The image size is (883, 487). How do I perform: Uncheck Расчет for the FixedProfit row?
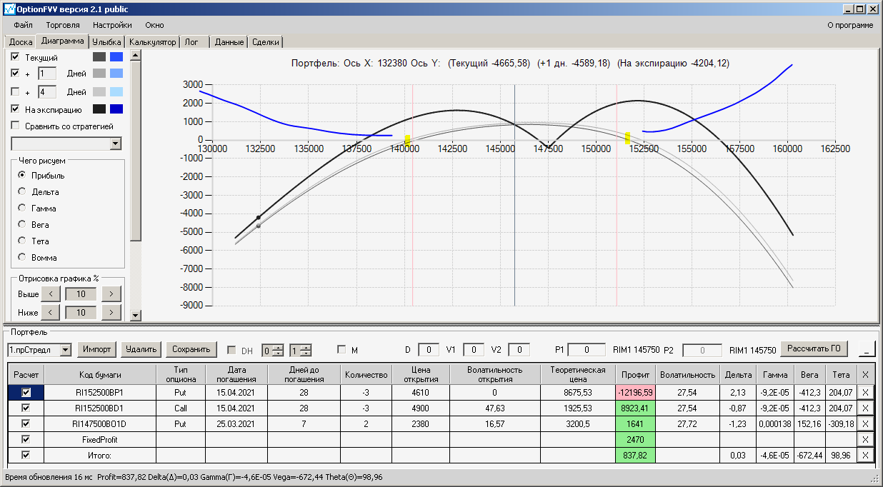pyautogui.click(x=26, y=439)
